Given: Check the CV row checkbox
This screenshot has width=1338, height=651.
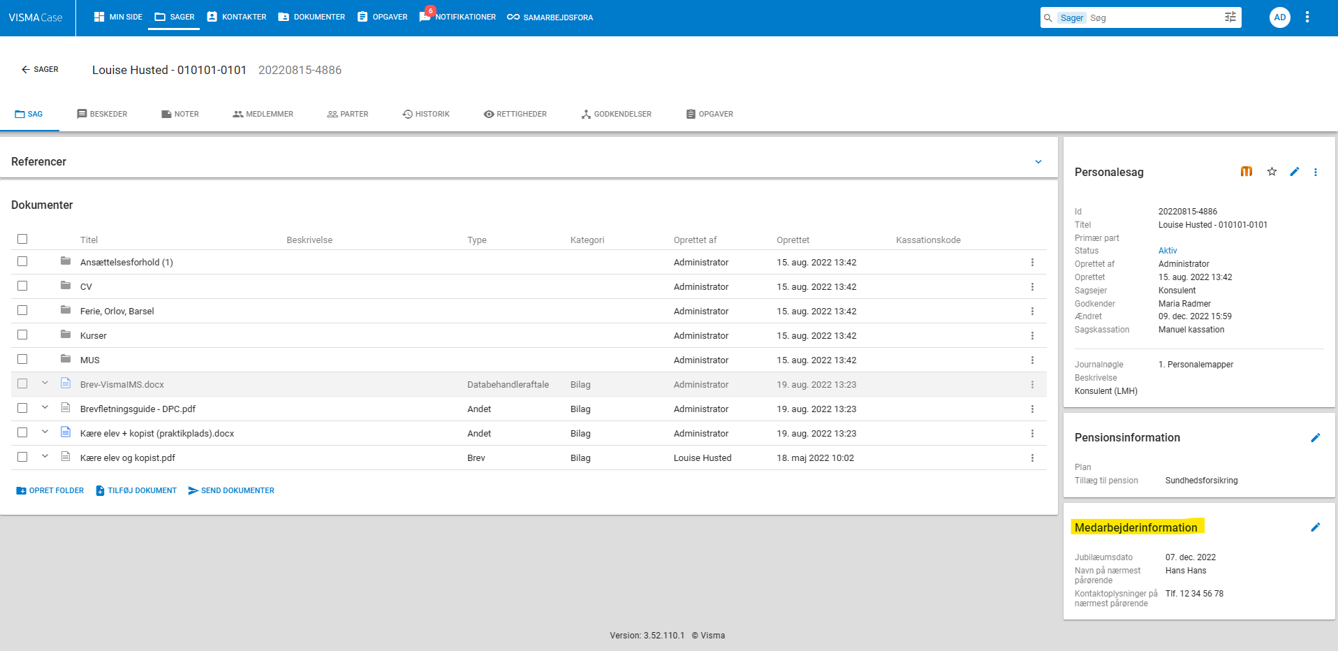Looking at the screenshot, I should coord(22,286).
